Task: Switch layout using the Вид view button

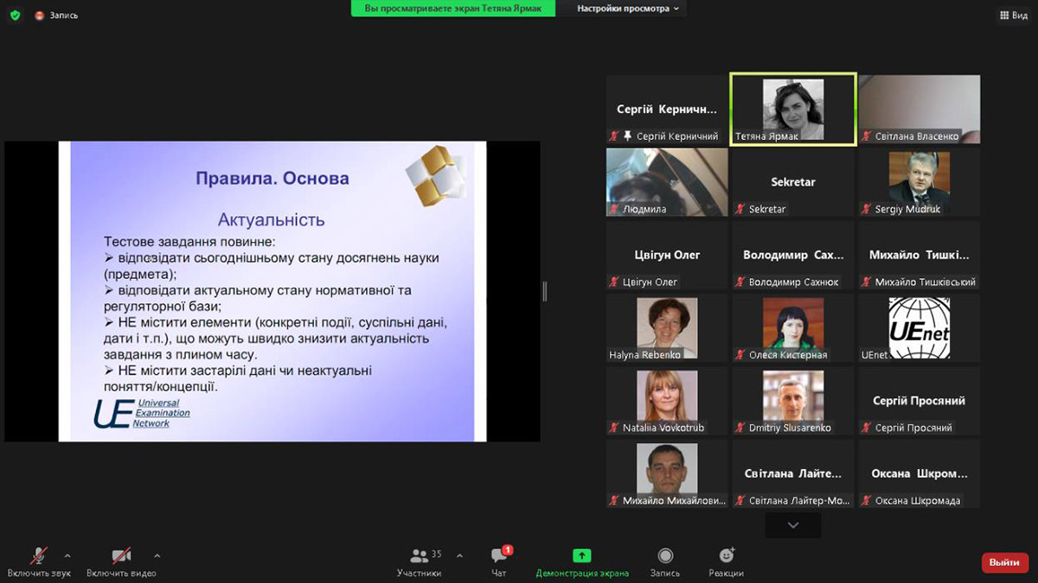Action: [x=1013, y=15]
